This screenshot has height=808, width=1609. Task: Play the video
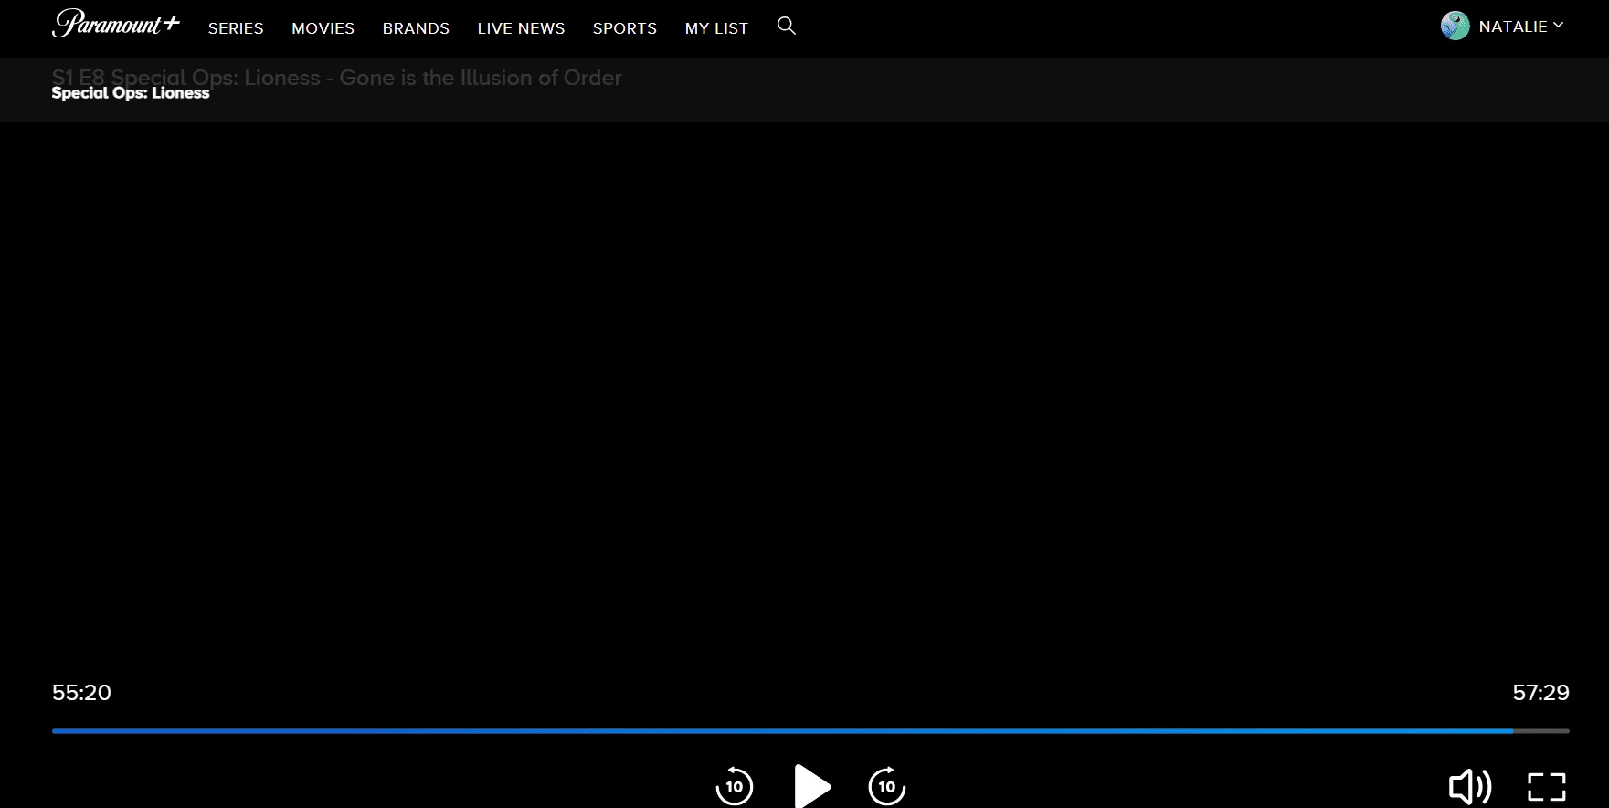pos(811,786)
